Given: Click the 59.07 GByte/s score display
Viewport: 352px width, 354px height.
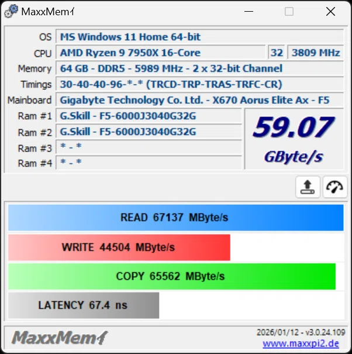Looking at the screenshot, I should [x=294, y=139].
